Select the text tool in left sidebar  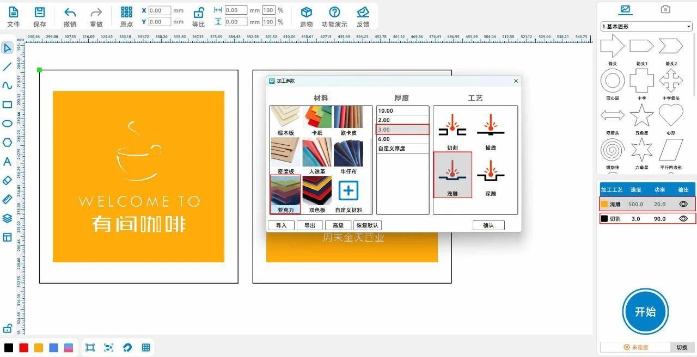[x=7, y=162]
